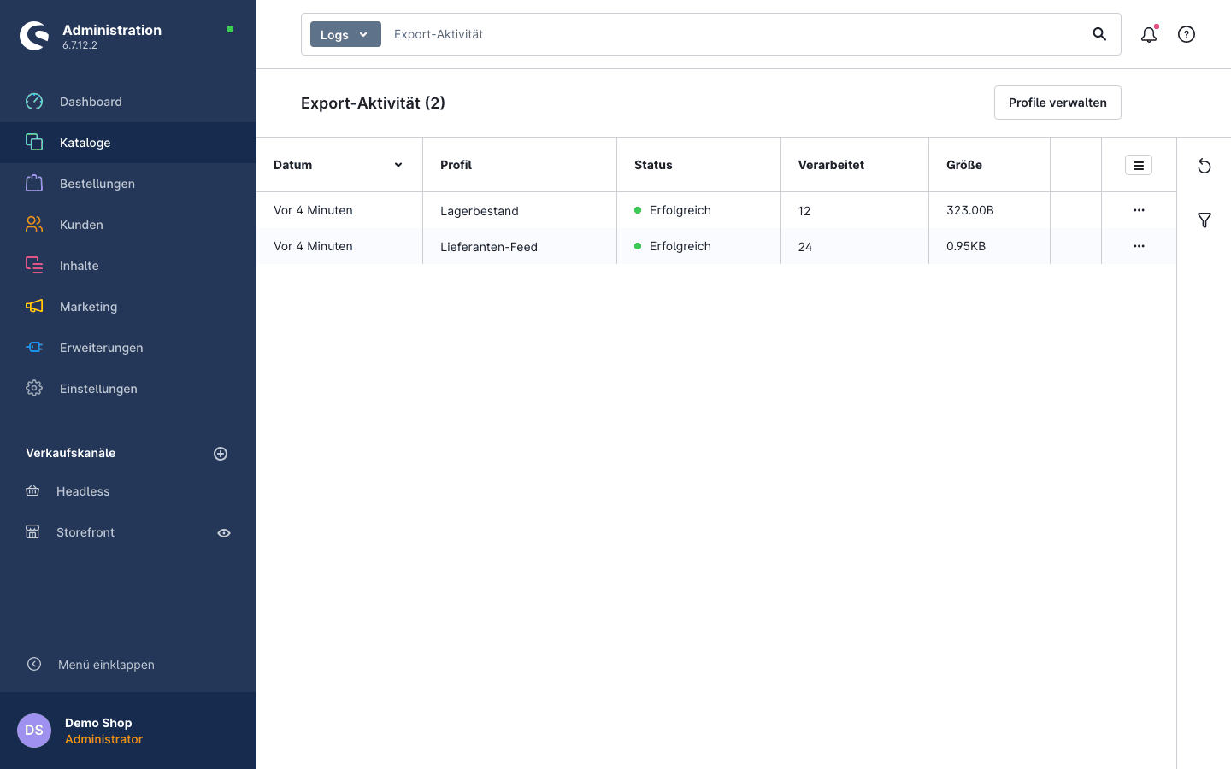Click the 0.95KB size value
Viewport: 1231px width, 769px height.
pyautogui.click(x=966, y=246)
